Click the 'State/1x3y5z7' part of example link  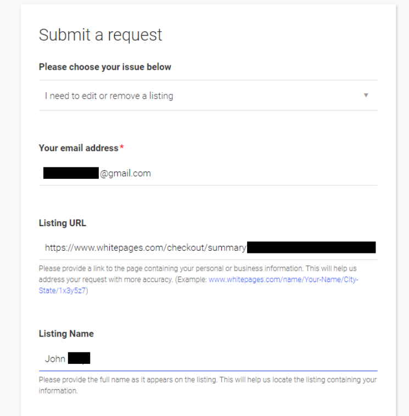[x=63, y=291]
